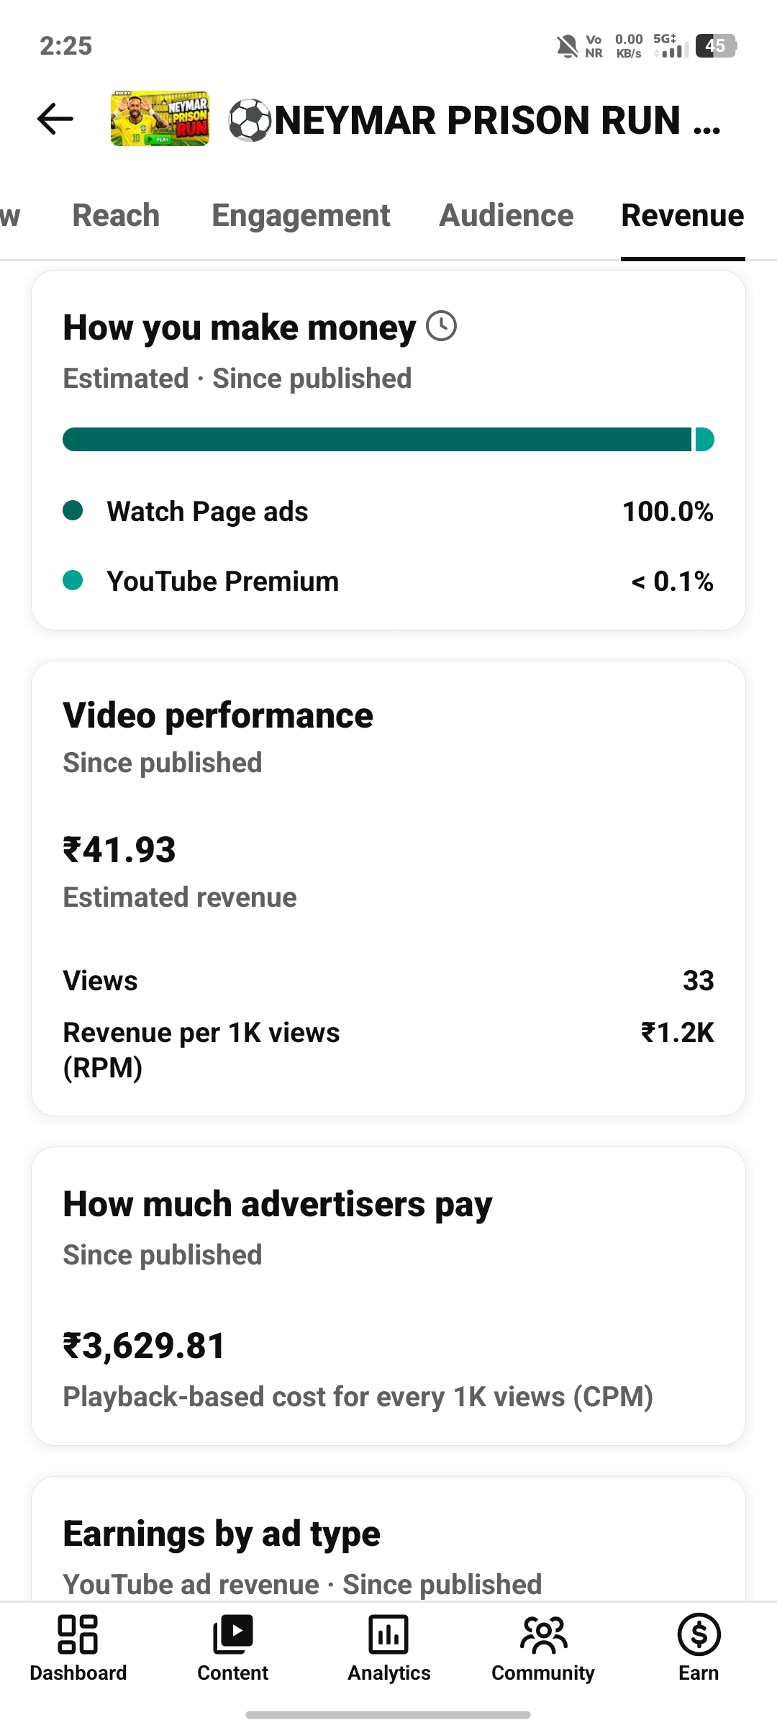Viewport: 777px width, 1733px height.
Task: Tap the ₹41.93 estimated revenue figure
Action: pyautogui.click(x=119, y=850)
